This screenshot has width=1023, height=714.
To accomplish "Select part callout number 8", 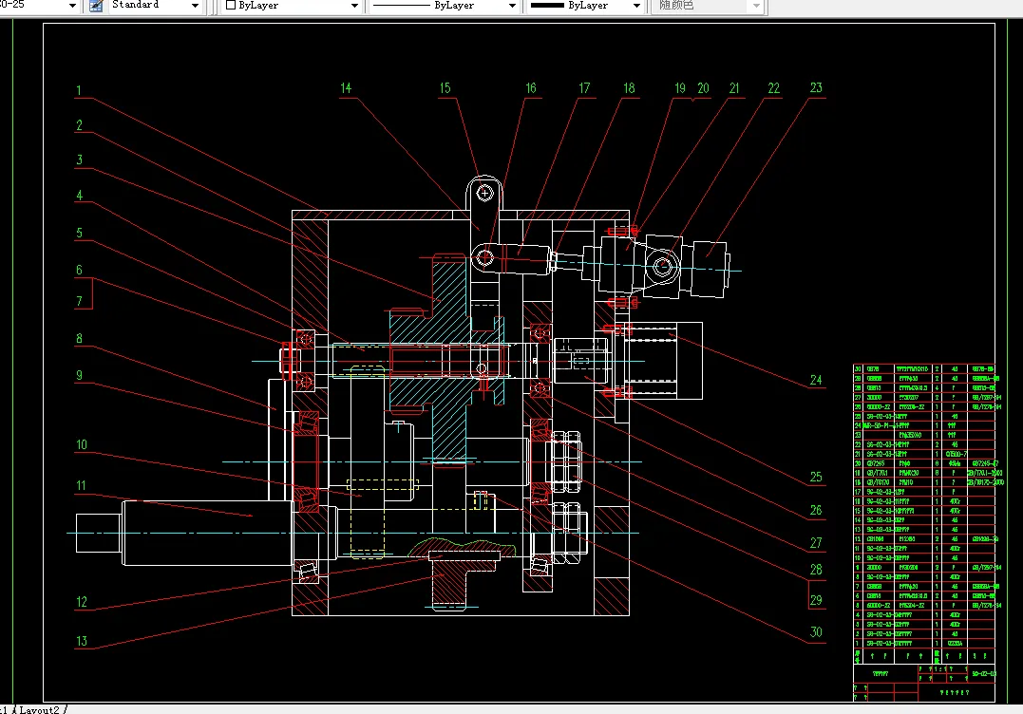I will [x=79, y=338].
